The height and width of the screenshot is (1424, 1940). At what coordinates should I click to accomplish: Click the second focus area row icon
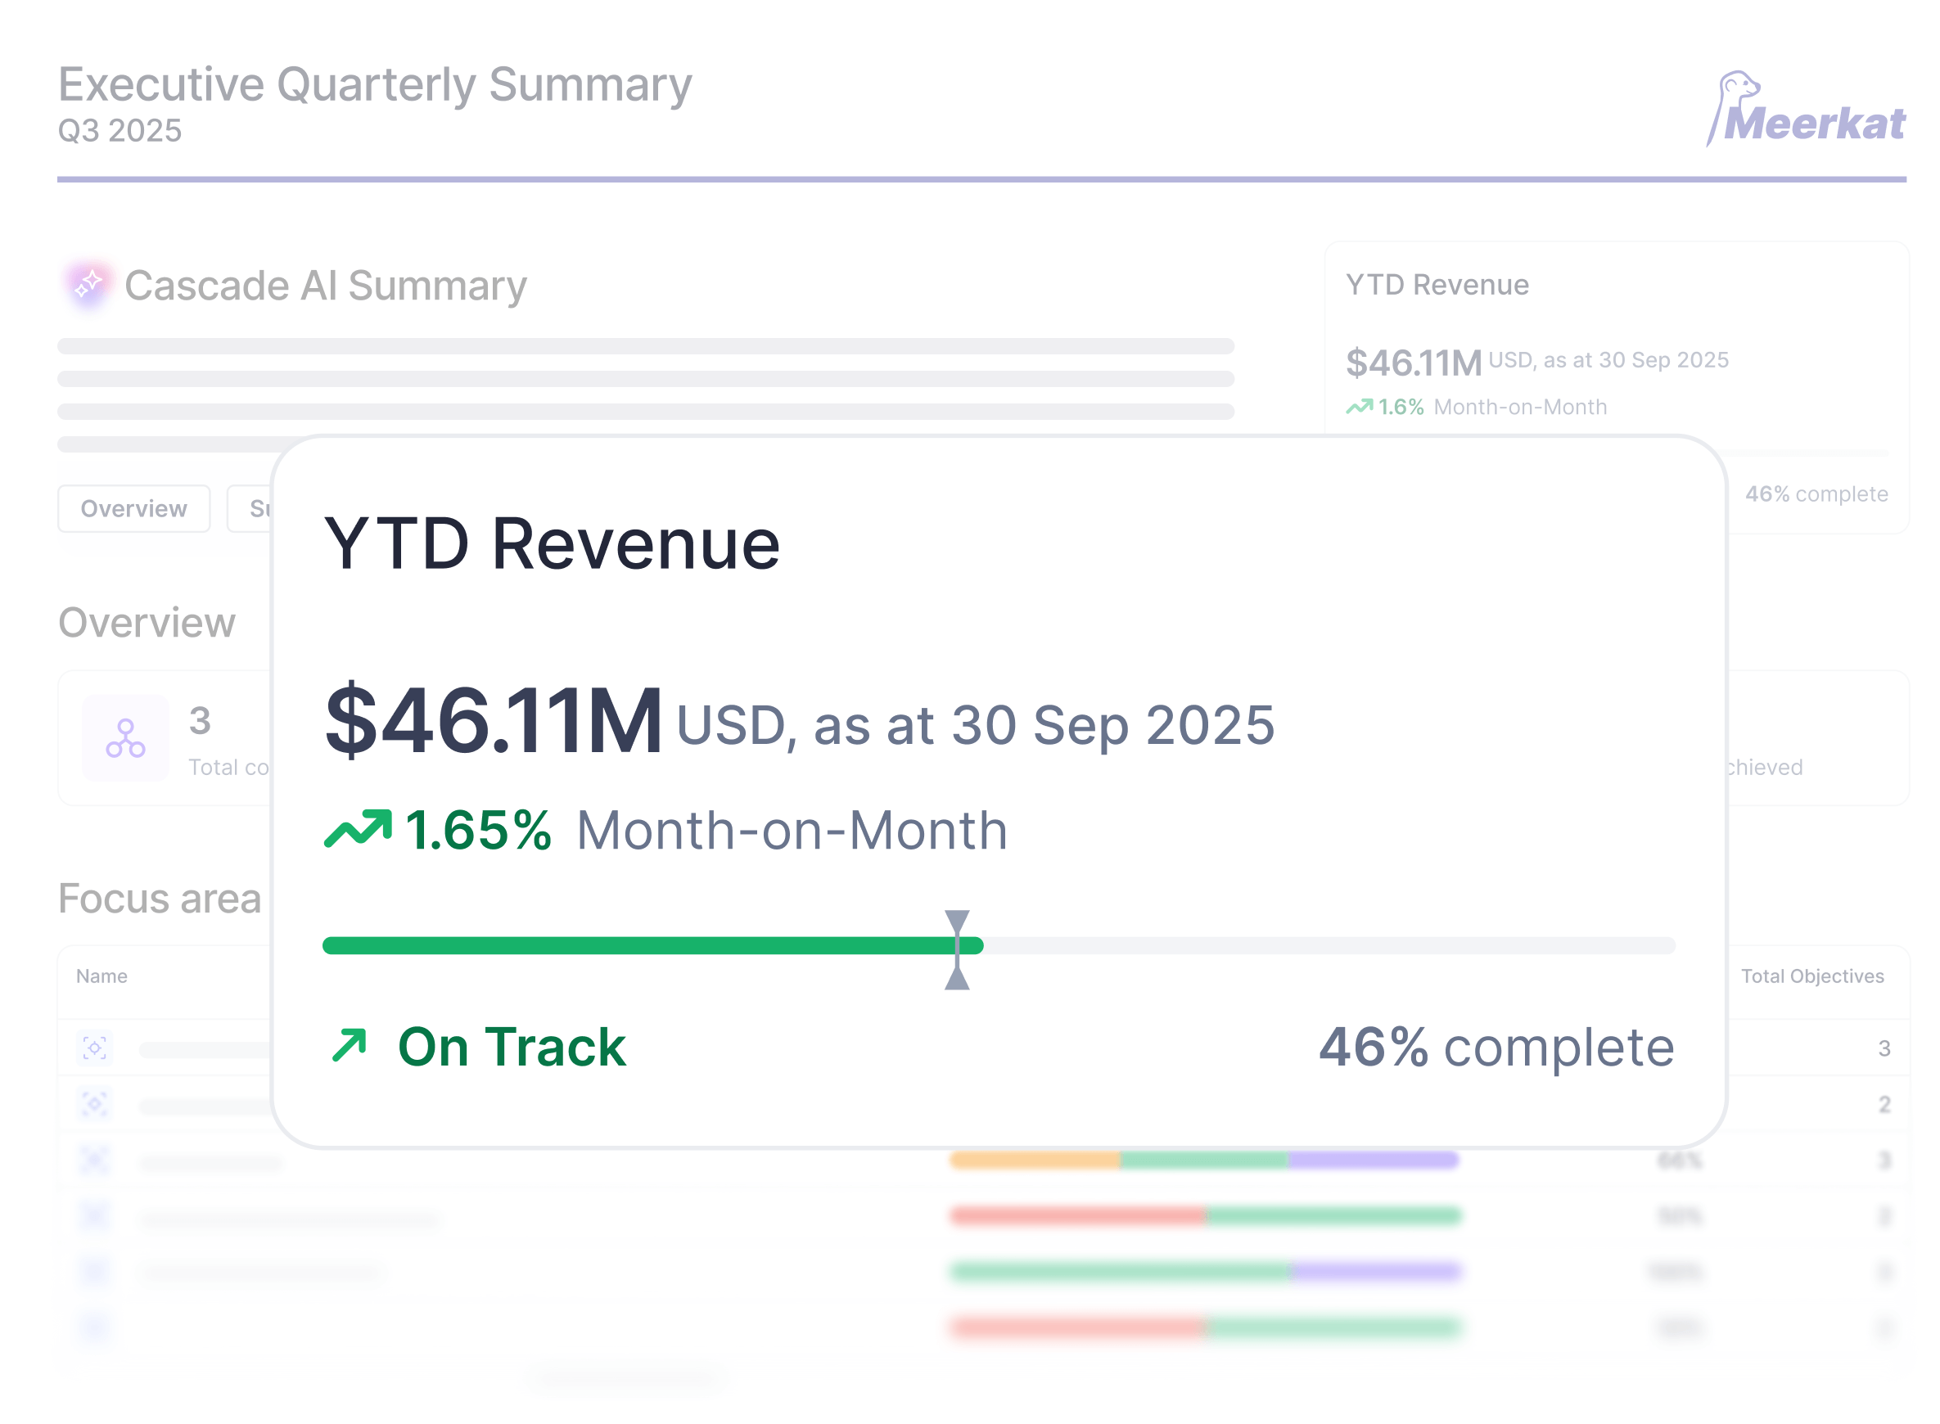tap(94, 1102)
